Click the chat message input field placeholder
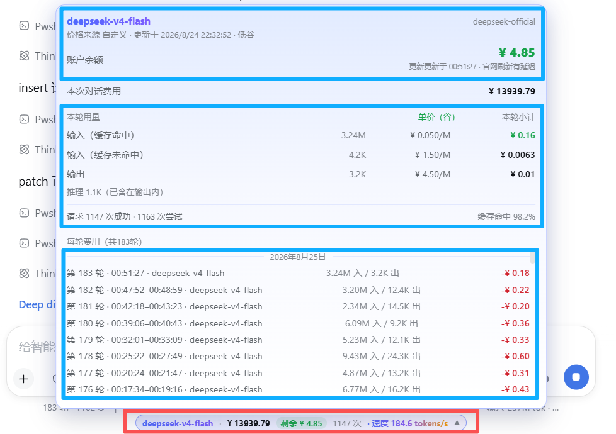 click(37, 347)
